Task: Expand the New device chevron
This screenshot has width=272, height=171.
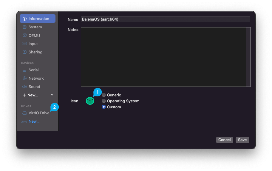Action: click(52, 95)
